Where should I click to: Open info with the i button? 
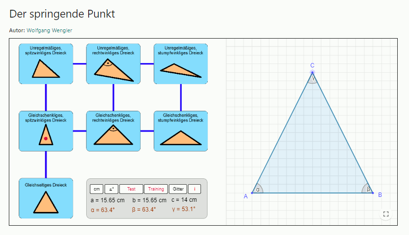(194, 189)
